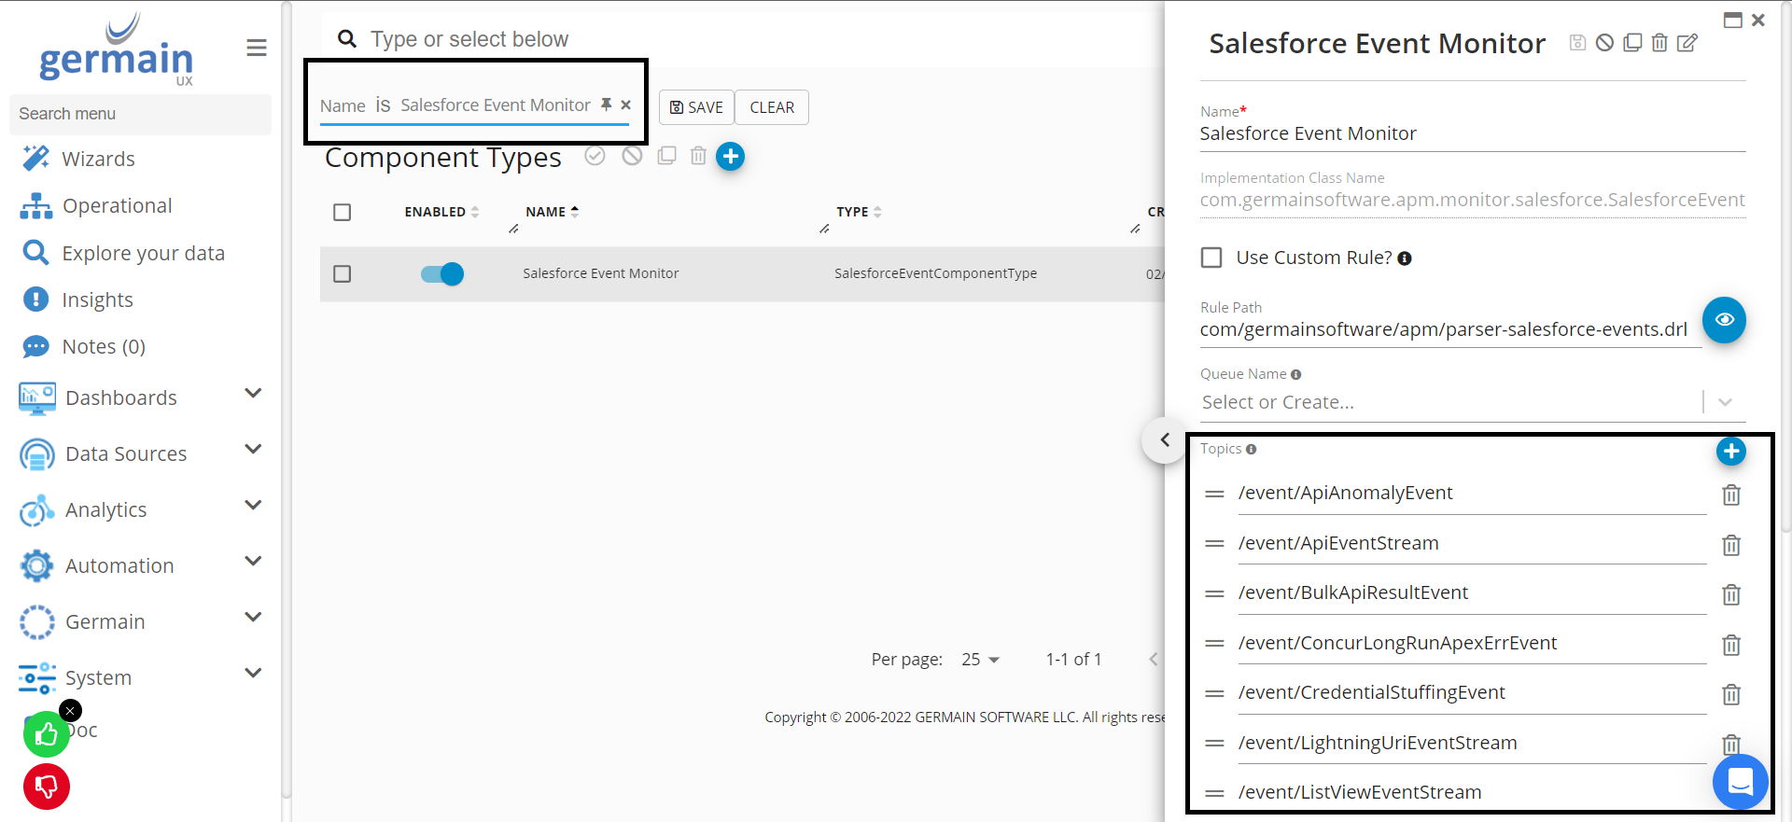Open Wizards from the sidebar
The height and width of the screenshot is (822, 1792).
point(98,159)
